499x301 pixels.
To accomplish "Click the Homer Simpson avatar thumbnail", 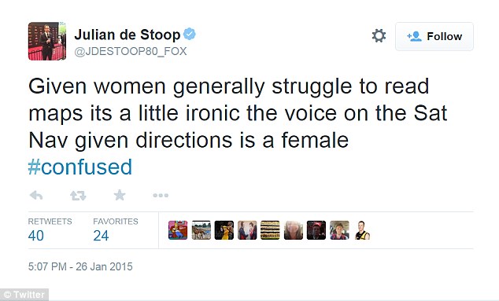I will (178, 230).
